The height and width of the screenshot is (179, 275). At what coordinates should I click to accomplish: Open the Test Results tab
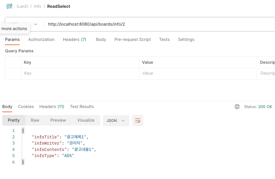pyautogui.click(x=82, y=107)
